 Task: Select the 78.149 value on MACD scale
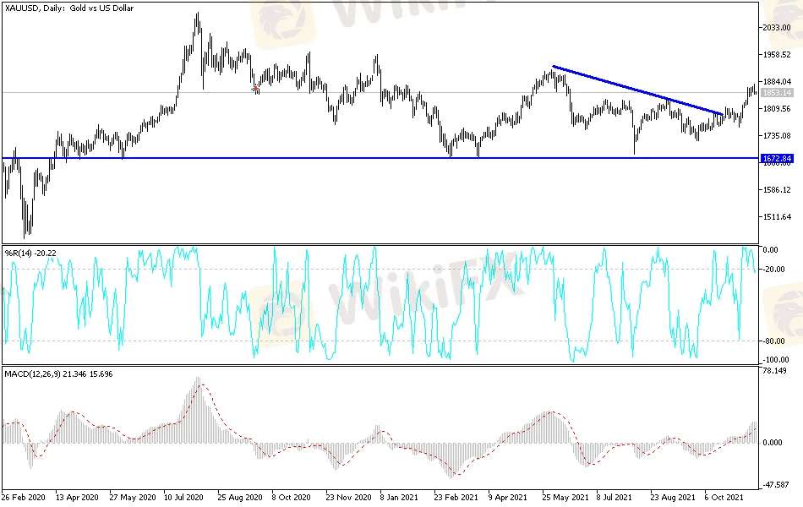click(774, 371)
